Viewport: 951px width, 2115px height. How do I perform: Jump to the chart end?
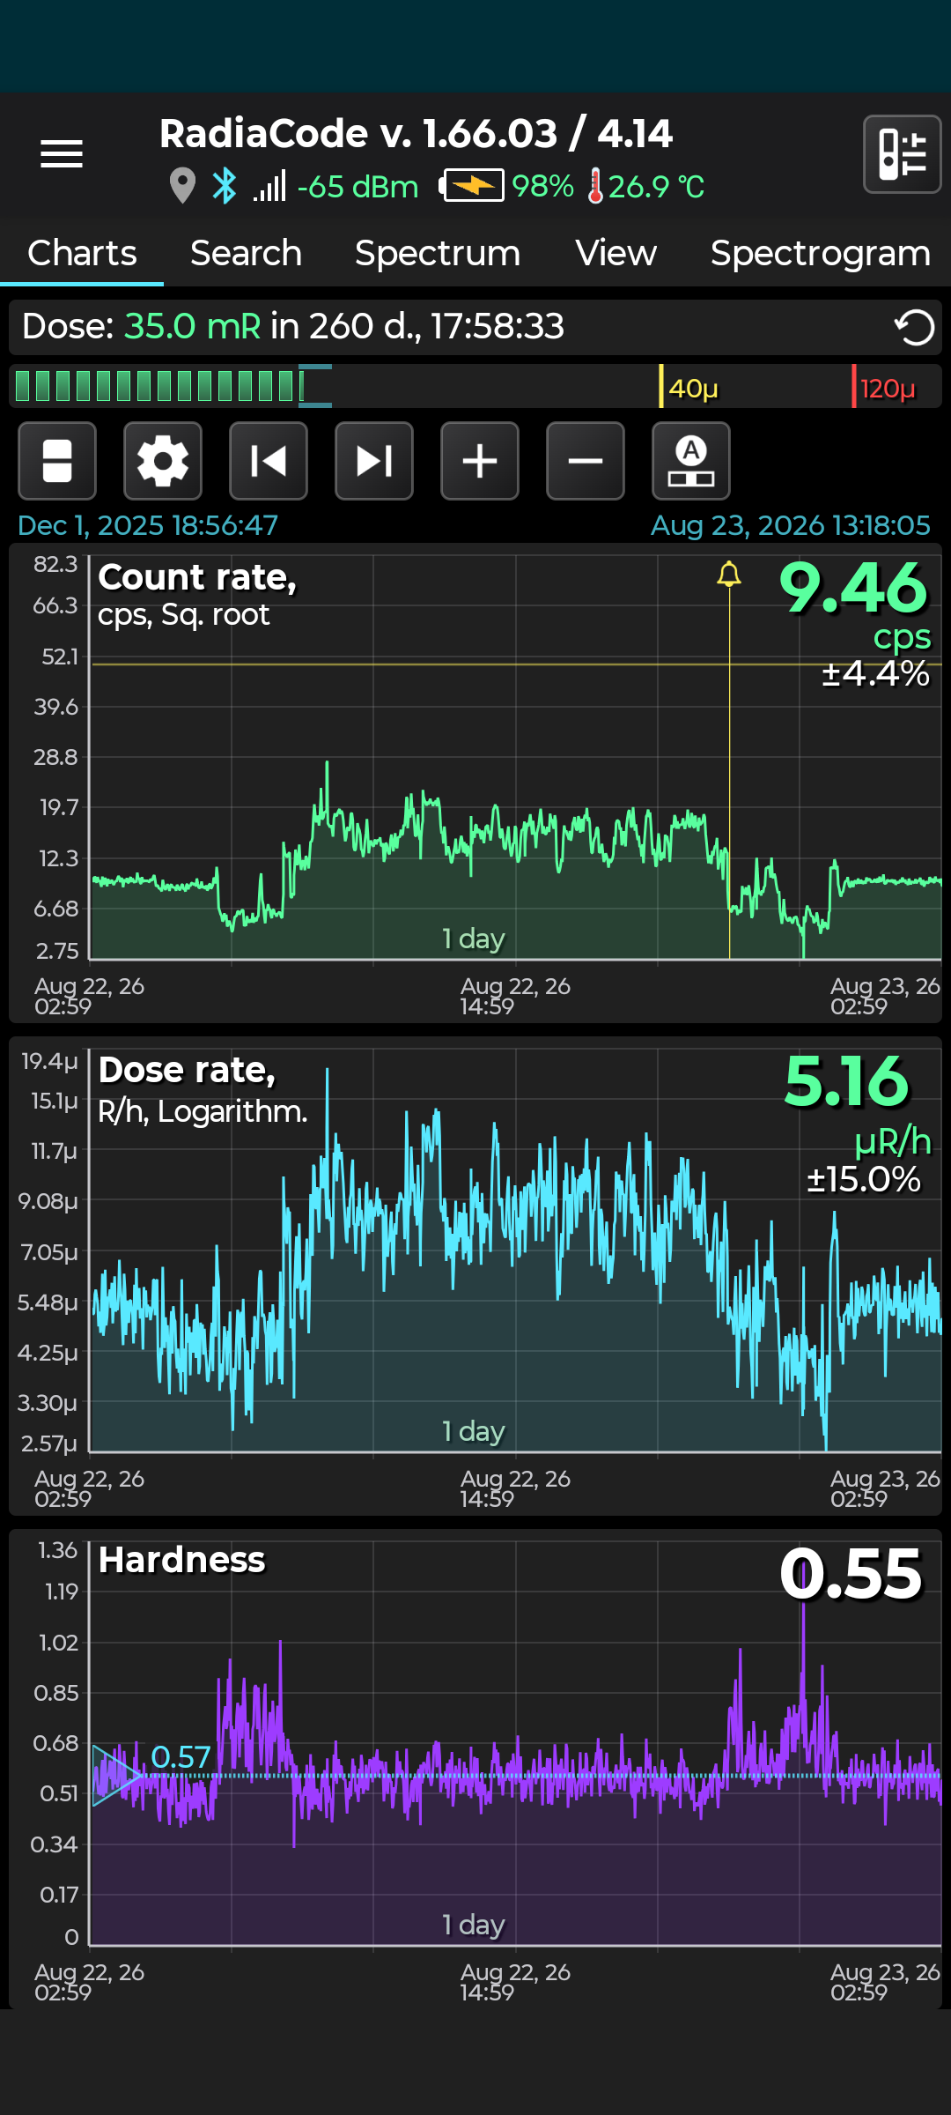click(374, 461)
